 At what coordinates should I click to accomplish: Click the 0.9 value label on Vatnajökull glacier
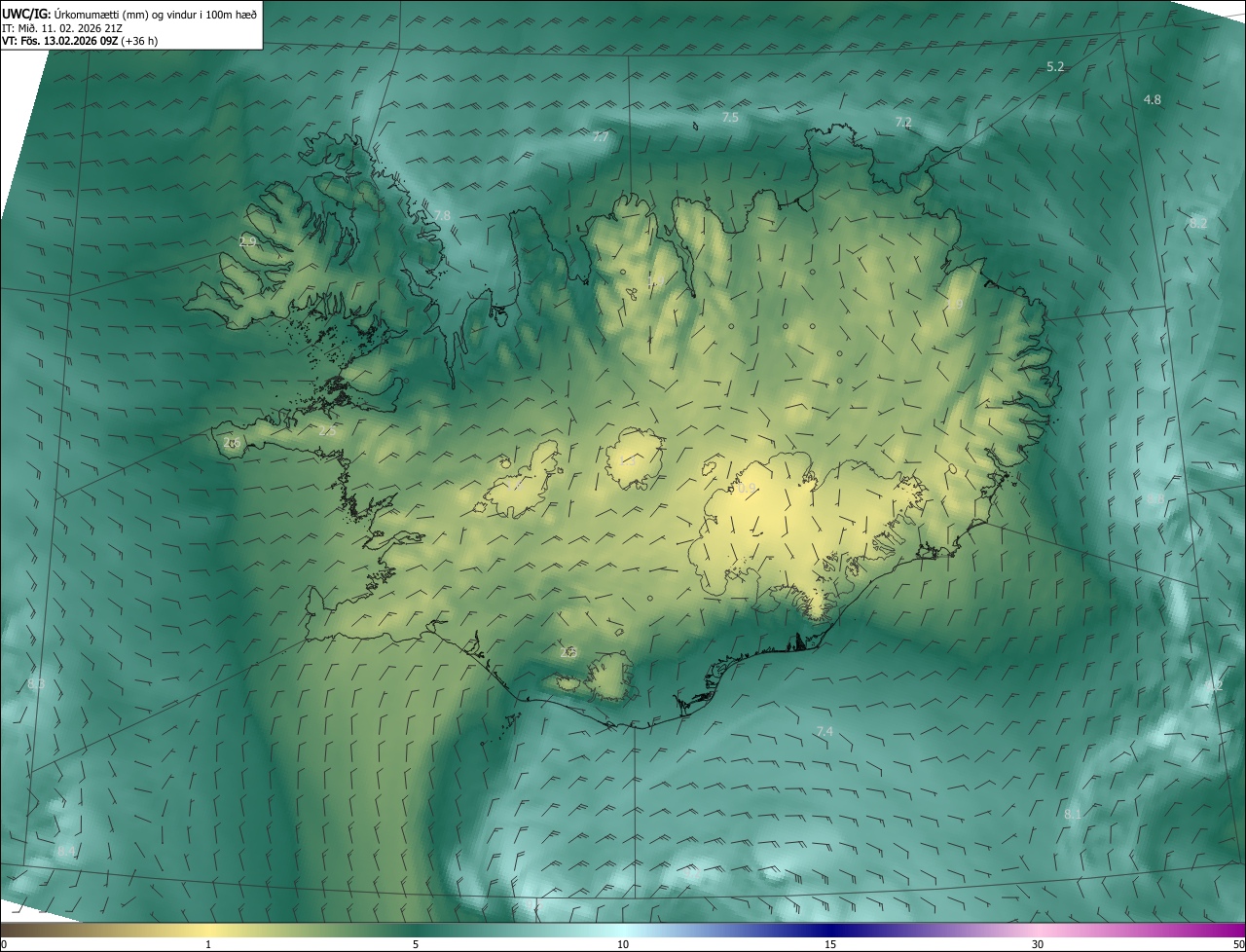748,489
